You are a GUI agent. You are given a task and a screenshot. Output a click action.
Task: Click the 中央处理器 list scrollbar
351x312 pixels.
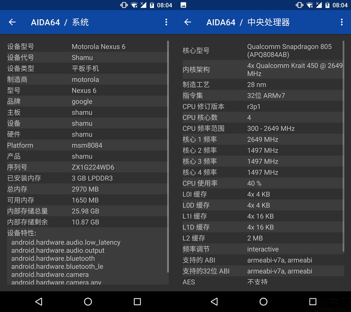tap(344, 146)
